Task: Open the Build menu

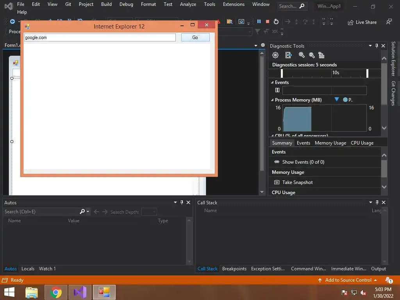Action: (106, 4)
